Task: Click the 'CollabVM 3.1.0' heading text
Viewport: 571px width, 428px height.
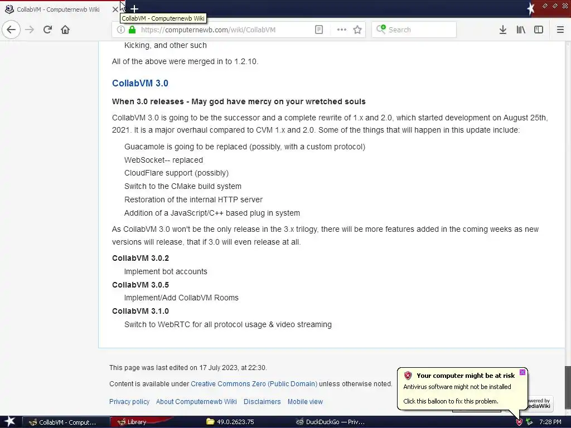Action: (x=140, y=311)
